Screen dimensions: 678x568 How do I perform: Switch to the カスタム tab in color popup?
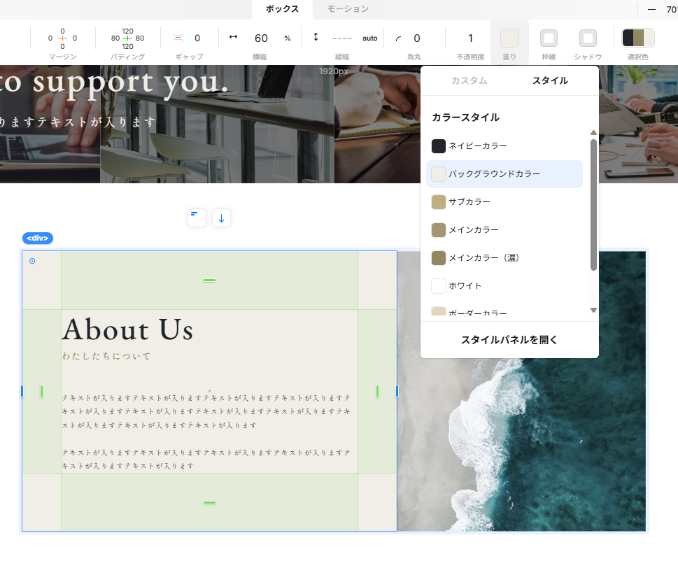click(469, 80)
